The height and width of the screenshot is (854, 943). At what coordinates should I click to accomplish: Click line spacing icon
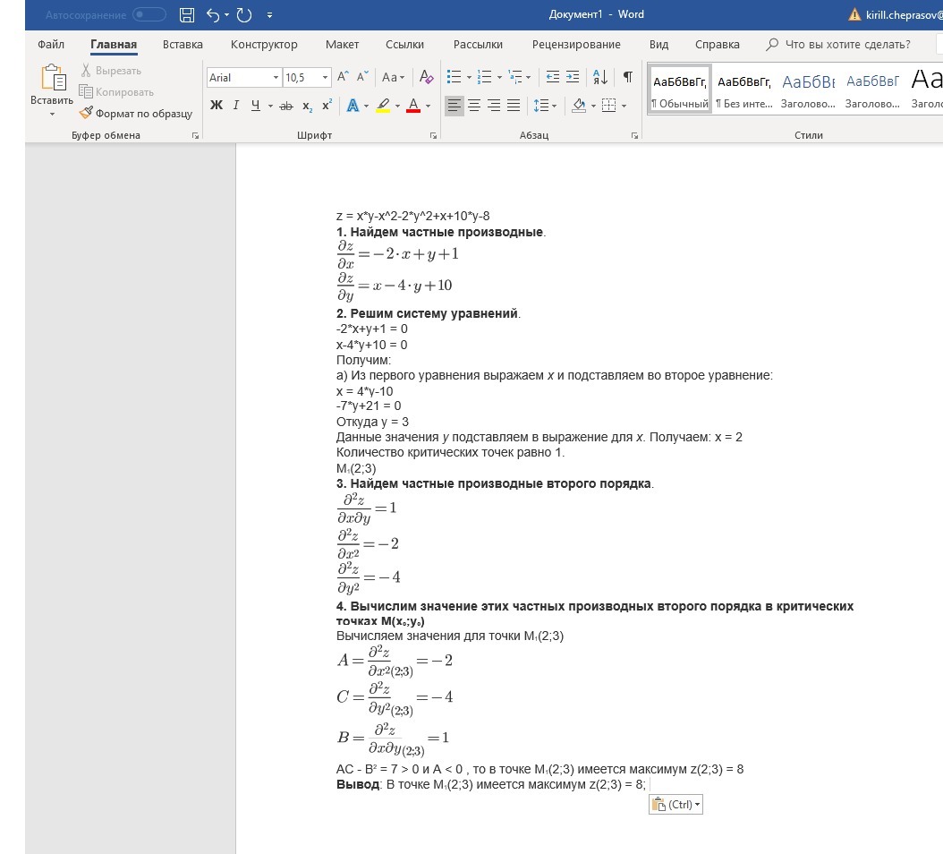coord(541,106)
